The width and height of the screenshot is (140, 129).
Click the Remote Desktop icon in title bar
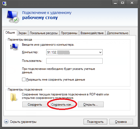click(4, 3)
